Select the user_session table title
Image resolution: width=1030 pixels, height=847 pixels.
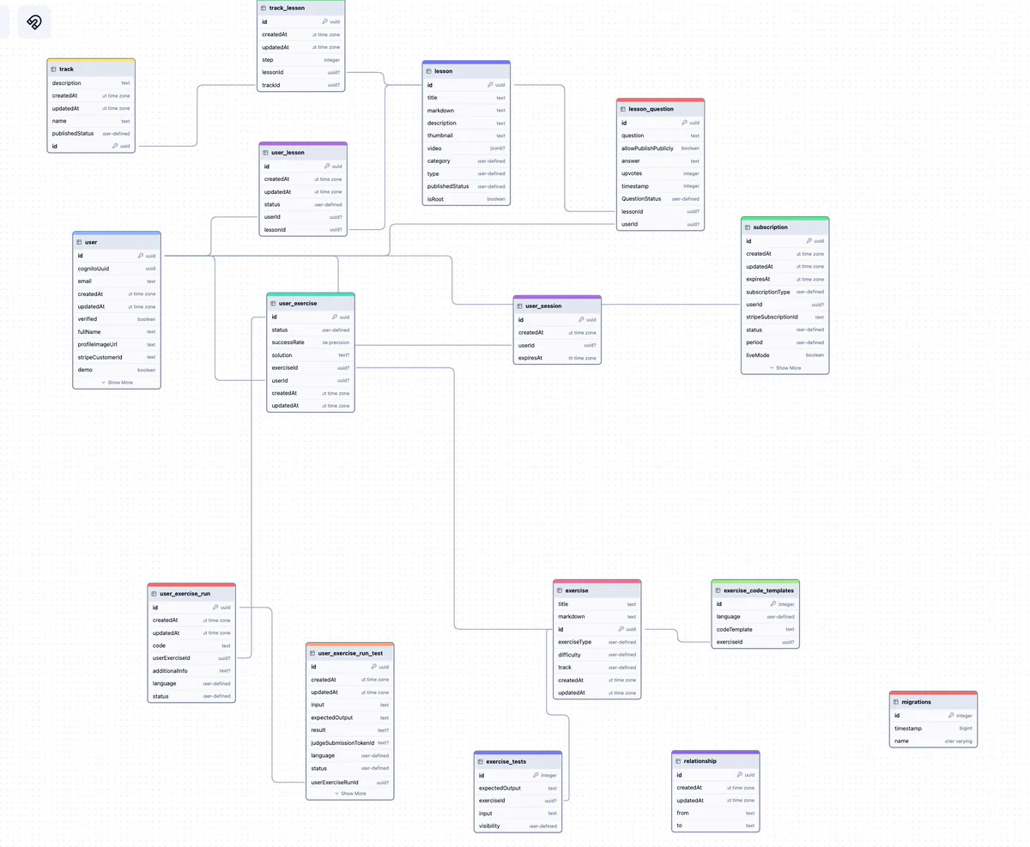(x=543, y=306)
